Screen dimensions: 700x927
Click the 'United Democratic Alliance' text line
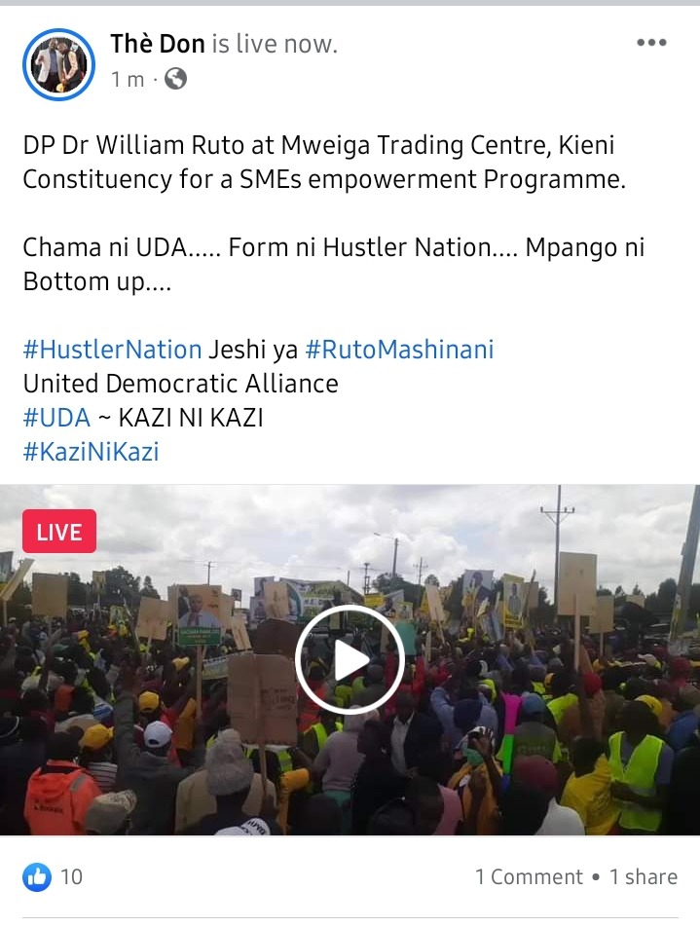coord(180,384)
